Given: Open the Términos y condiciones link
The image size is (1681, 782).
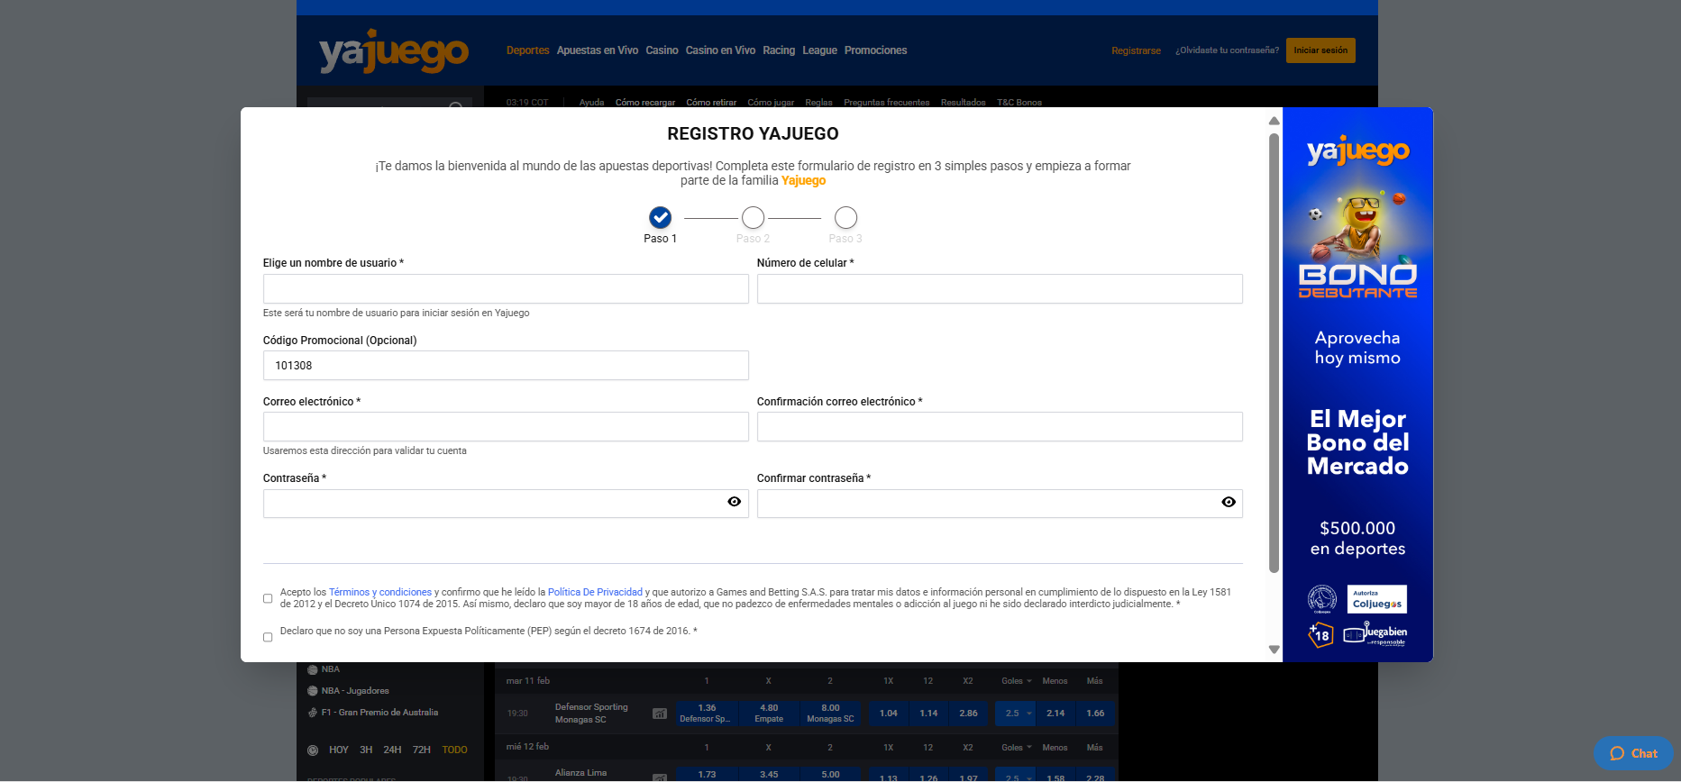Looking at the screenshot, I should tap(380, 592).
